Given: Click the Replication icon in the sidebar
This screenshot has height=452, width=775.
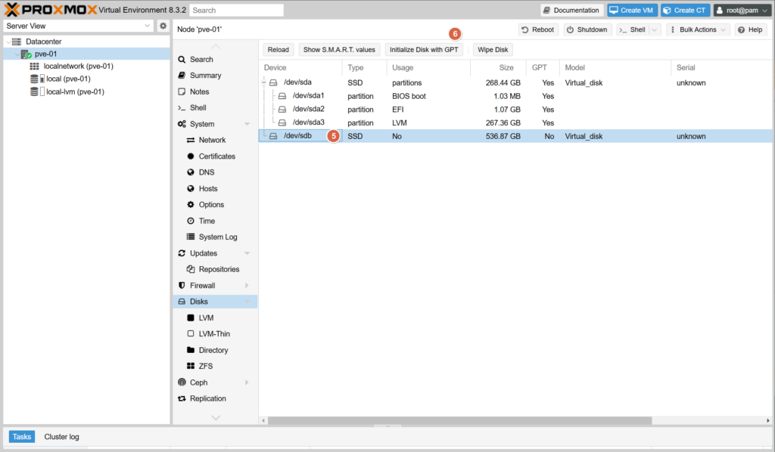Looking at the screenshot, I should pos(182,398).
